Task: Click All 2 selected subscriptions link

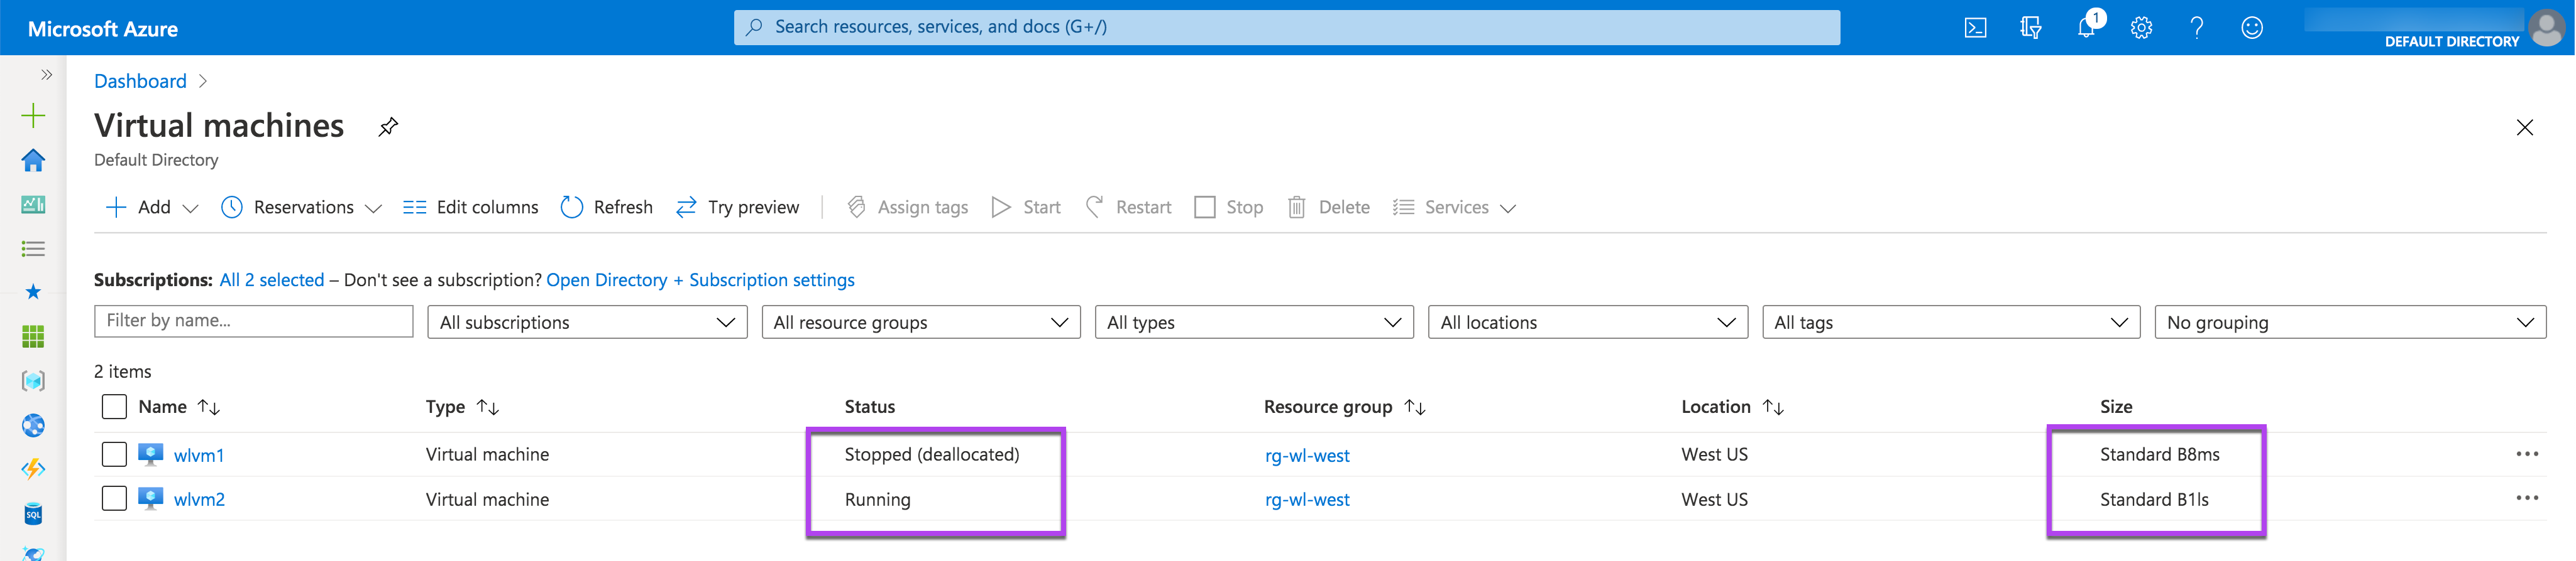Action: 272,280
